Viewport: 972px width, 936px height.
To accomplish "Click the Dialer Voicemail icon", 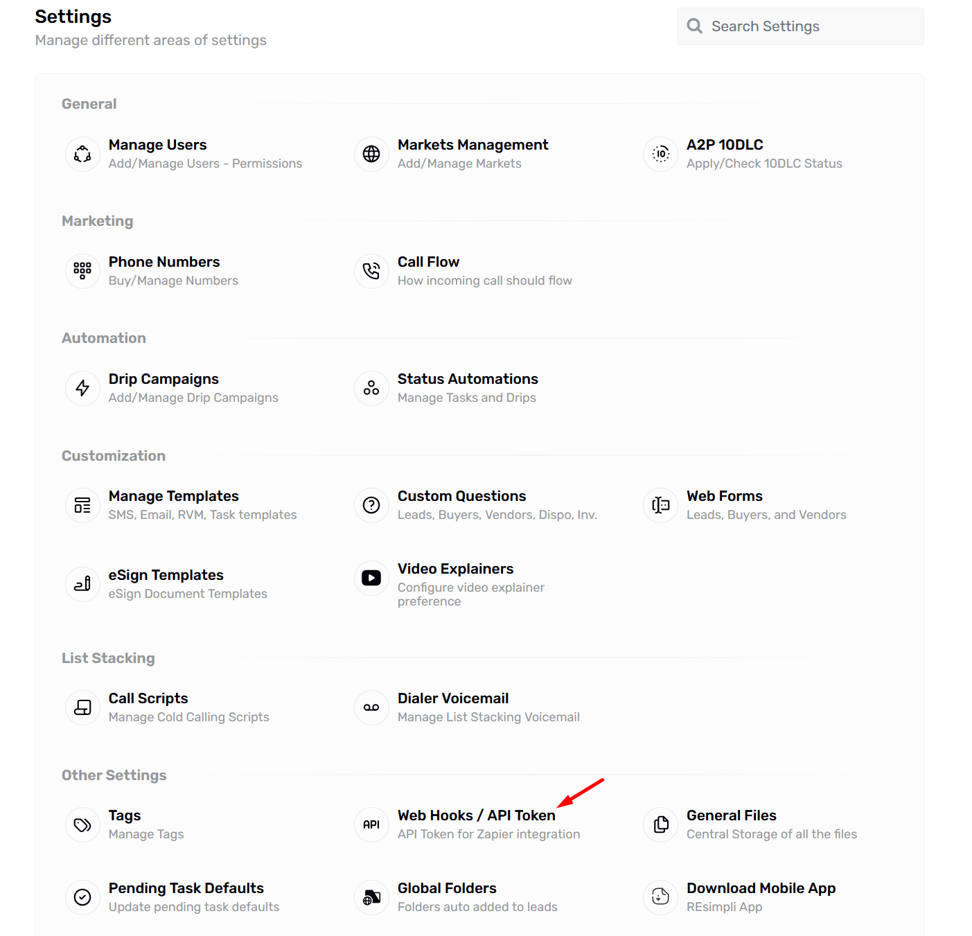I will [x=371, y=707].
